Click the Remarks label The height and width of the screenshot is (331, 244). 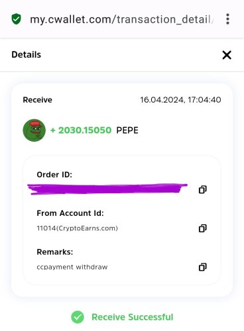pos(55,252)
